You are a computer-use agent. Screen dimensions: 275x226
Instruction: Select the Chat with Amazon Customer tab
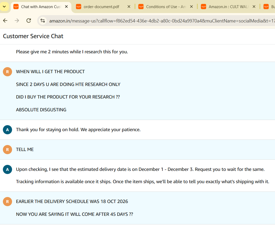(x=41, y=7)
